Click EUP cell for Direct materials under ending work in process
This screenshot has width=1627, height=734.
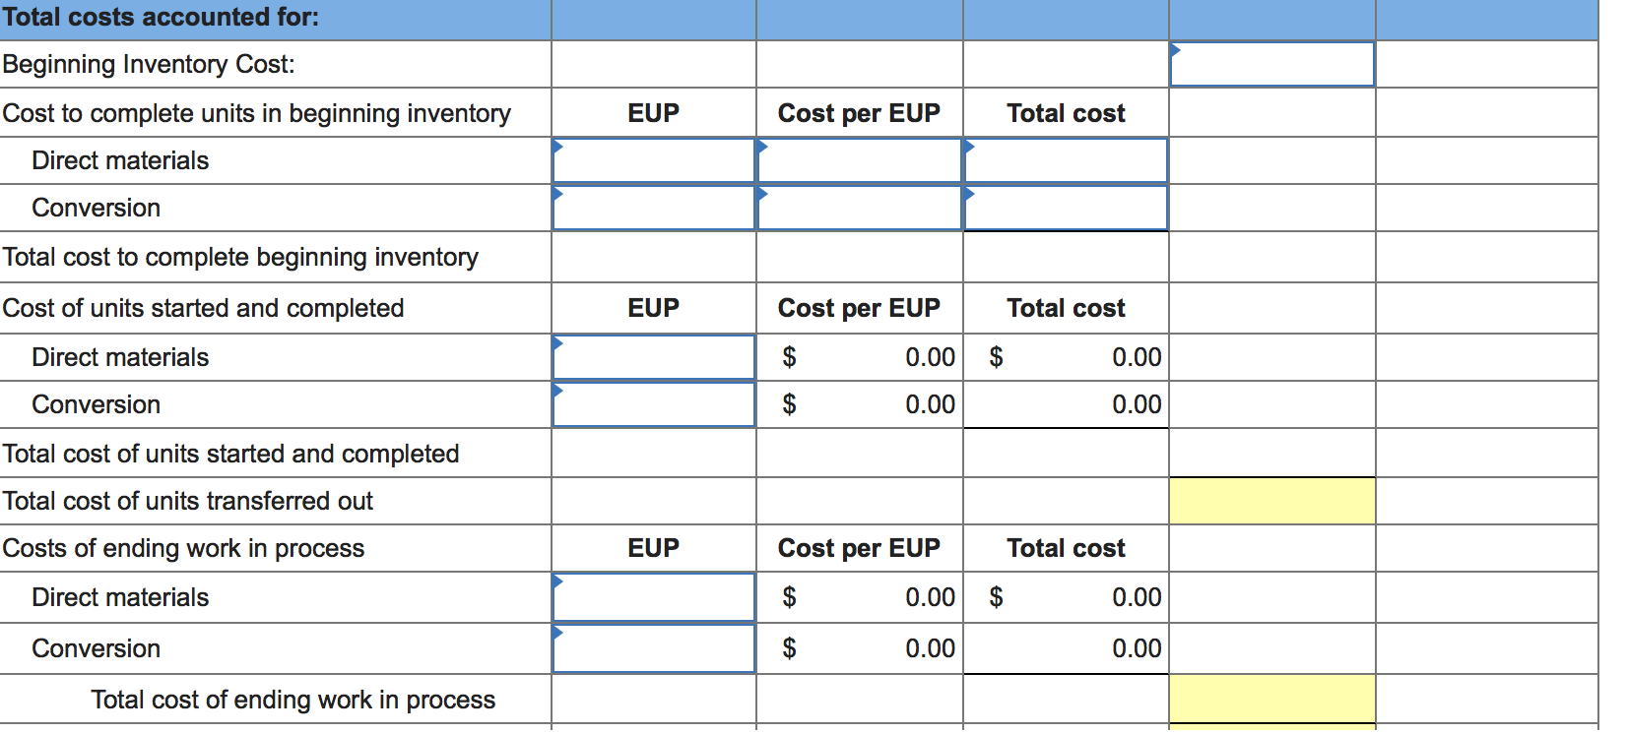[x=654, y=597]
